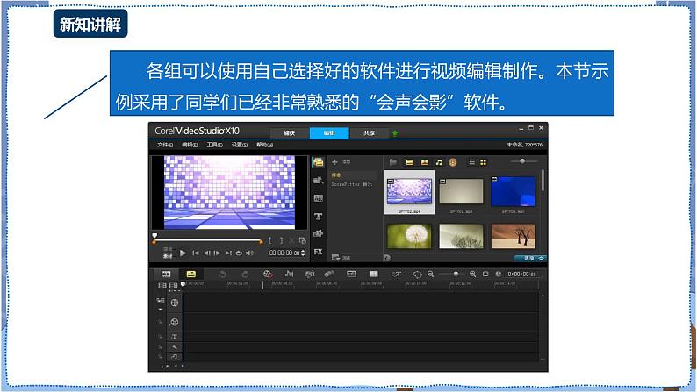697x392 pixels.
Task: Open the Sound Mixer waveform icon
Action: [289, 274]
